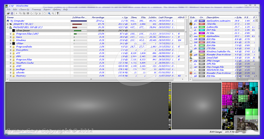Image resolution: width=264 pixels, height=139 pixels.
Task: Click the PACKARD BELL drive icon
Action: click(x=11, y=27)
